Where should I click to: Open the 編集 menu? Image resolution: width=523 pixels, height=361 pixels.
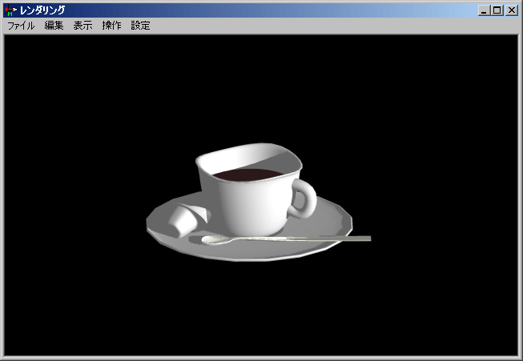click(x=54, y=26)
